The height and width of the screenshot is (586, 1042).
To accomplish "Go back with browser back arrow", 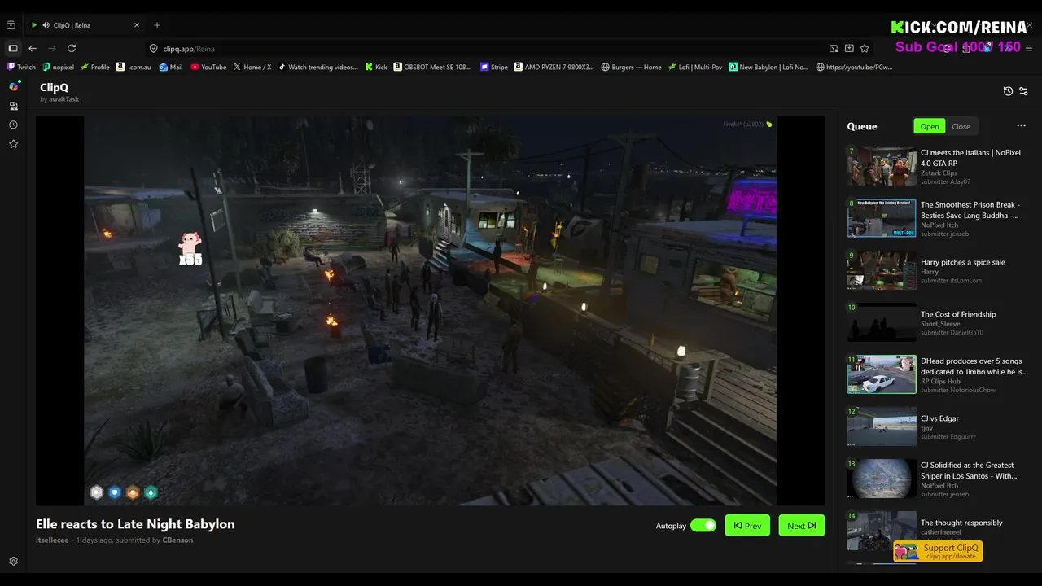I will (33, 49).
